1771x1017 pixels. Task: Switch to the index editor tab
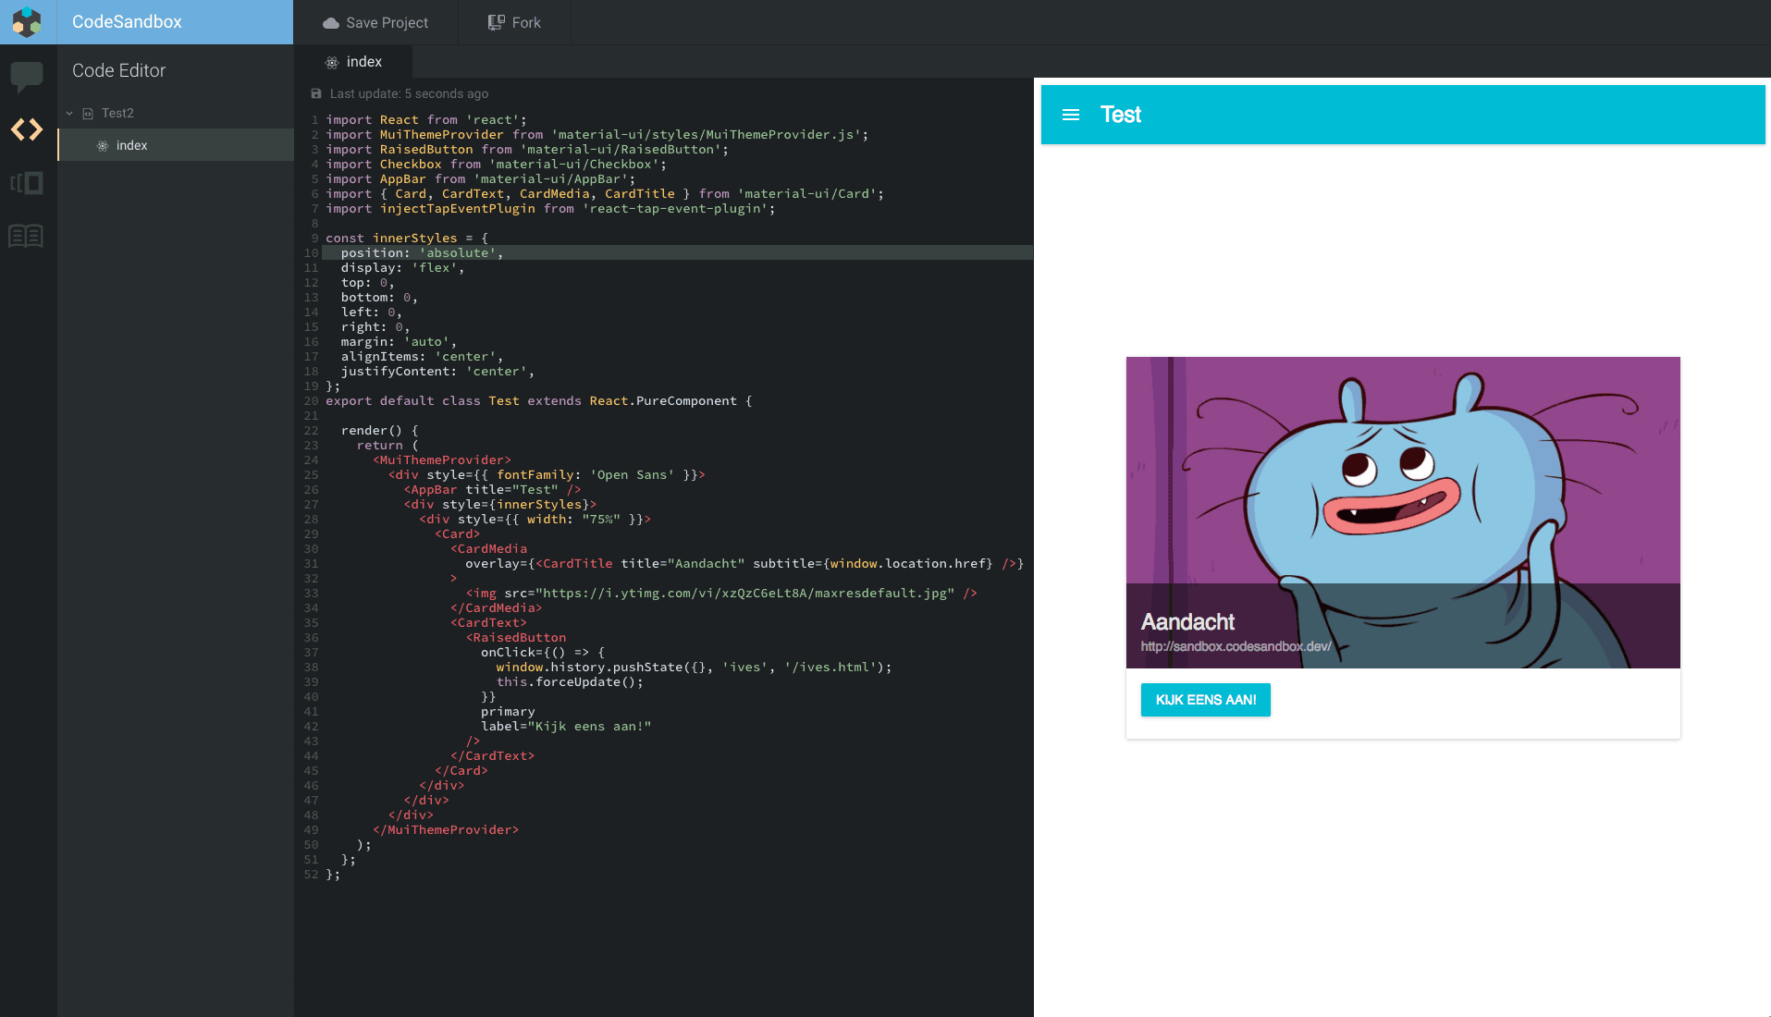[363, 62]
